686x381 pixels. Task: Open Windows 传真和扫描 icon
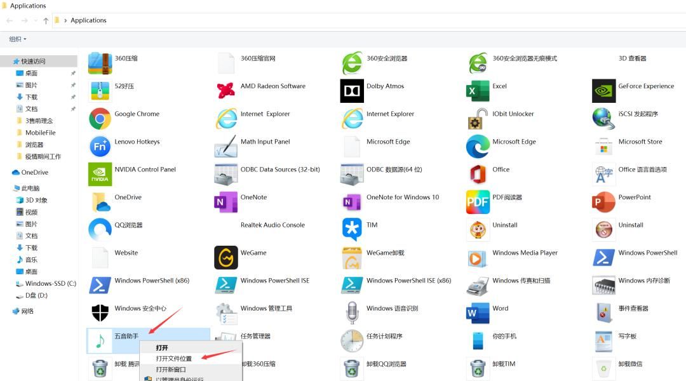click(478, 285)
